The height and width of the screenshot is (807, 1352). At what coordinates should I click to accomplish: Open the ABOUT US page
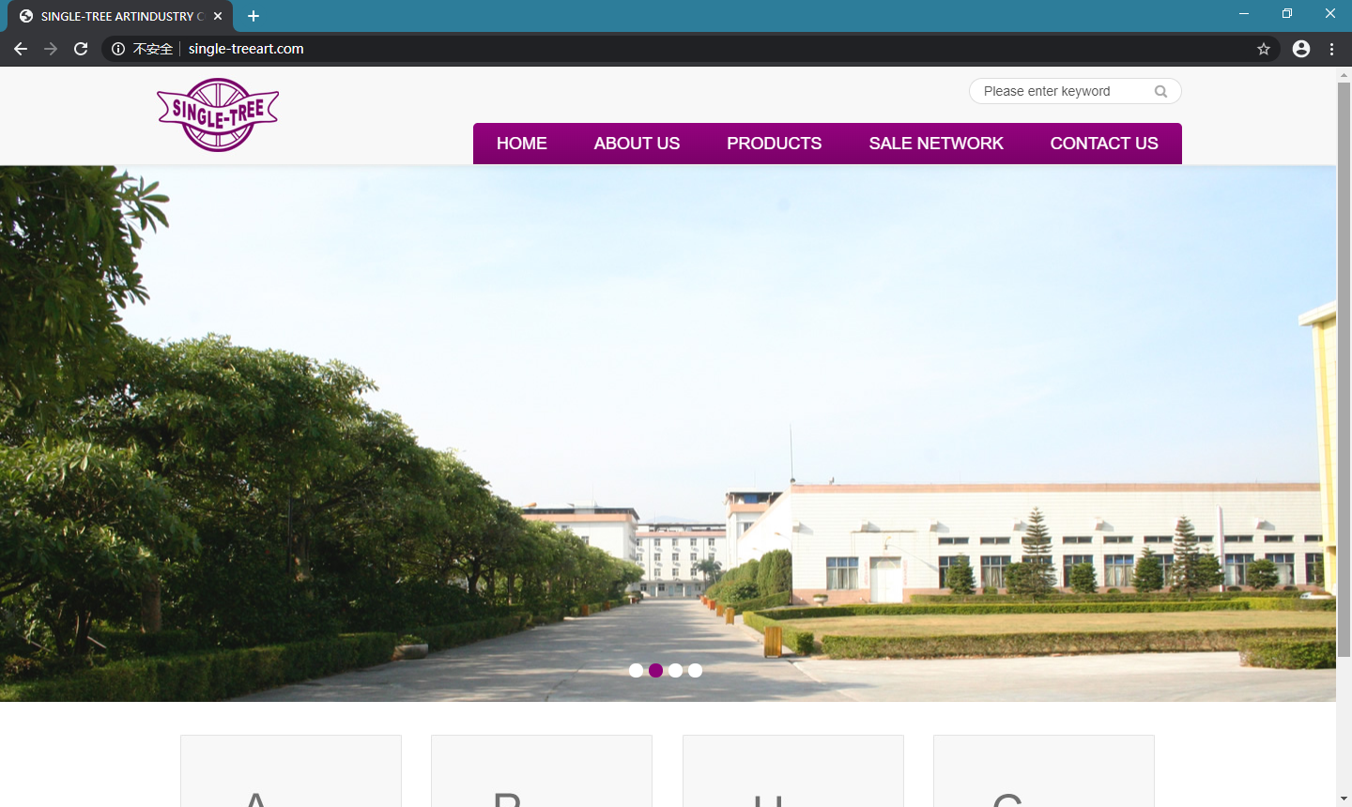tap(637, 144)
